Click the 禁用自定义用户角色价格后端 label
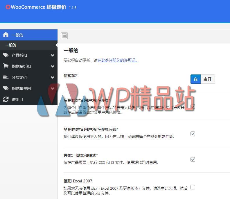230x199 pixels. point(91,129)
